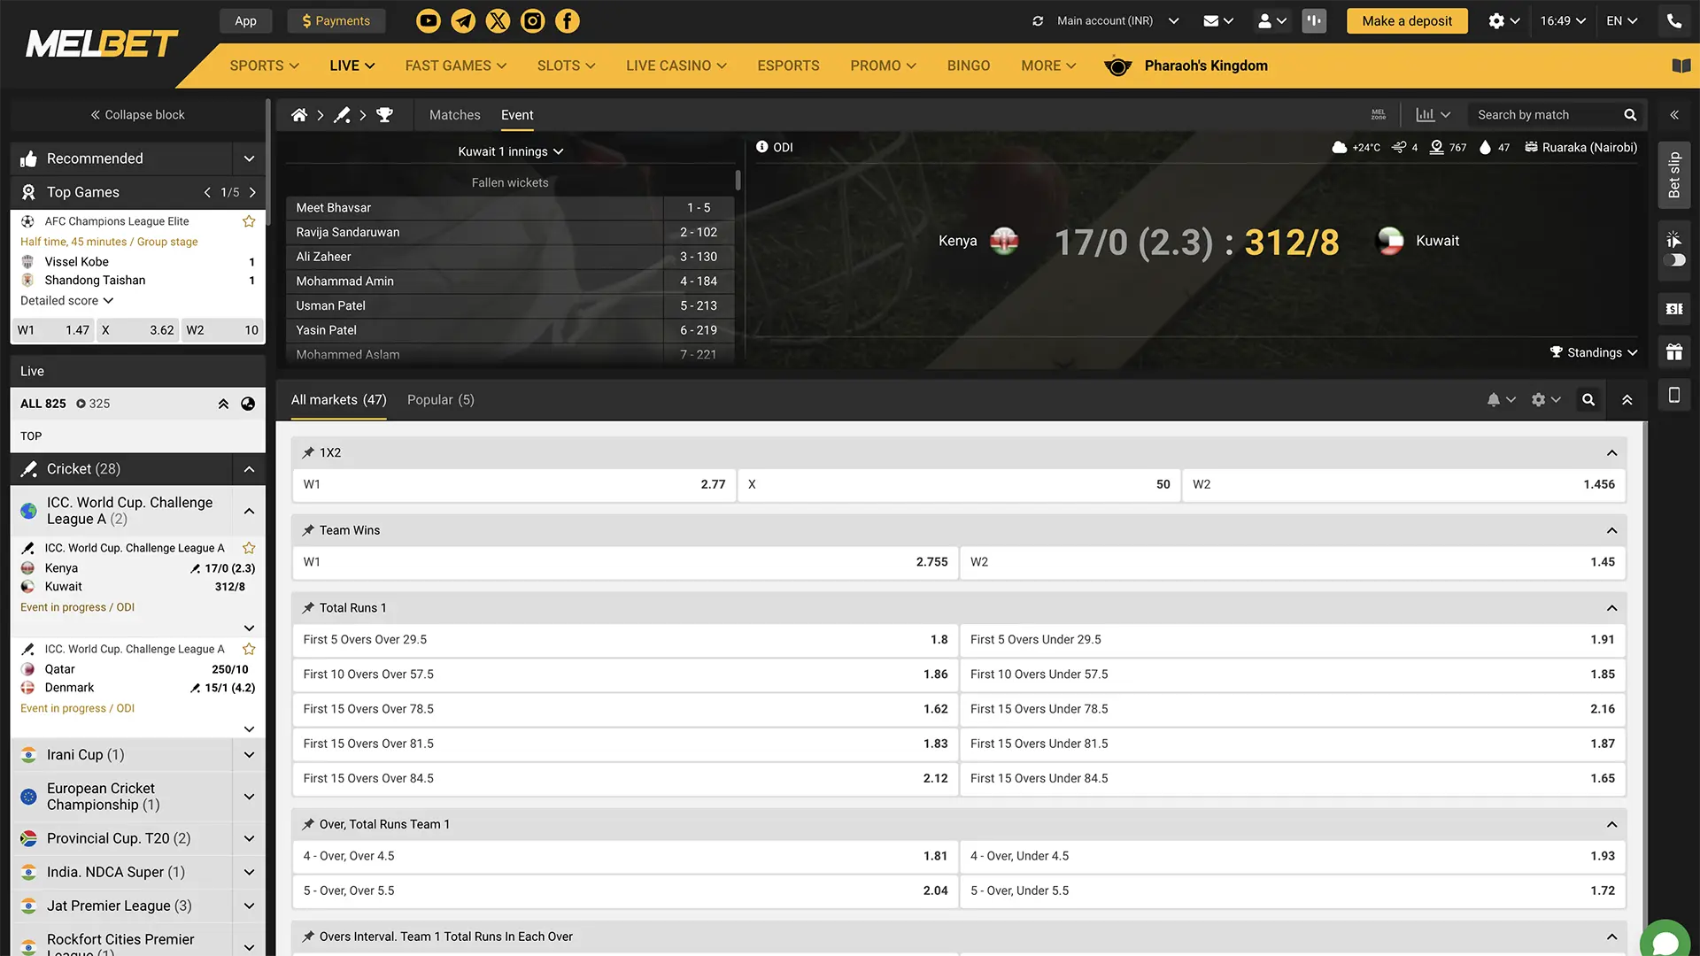Image resolution: width=1700 pixels, height=956 pixels.
Task: Collapse the Total Runs 1 market section
Action: (1611, 607)
